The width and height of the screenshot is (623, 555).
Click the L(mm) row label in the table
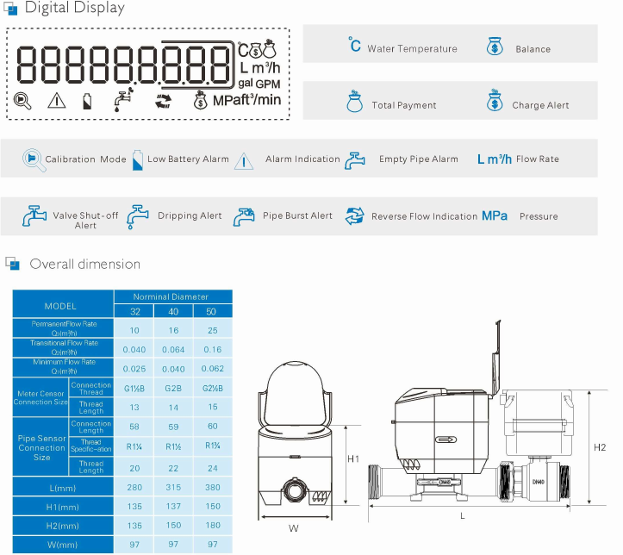(x=62, y=490)
